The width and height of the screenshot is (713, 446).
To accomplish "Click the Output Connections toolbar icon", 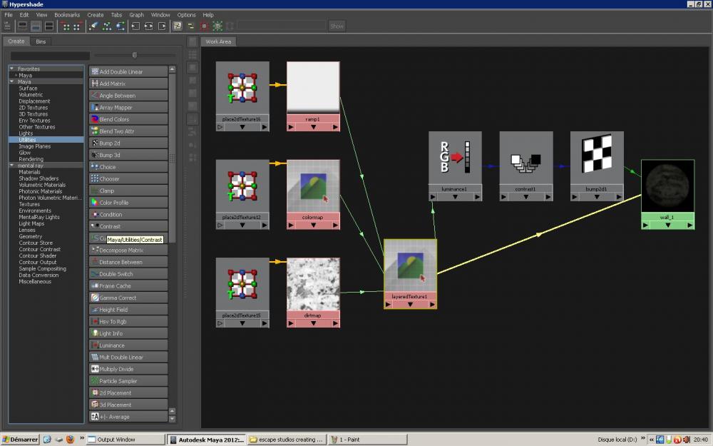I will [162, 26].
